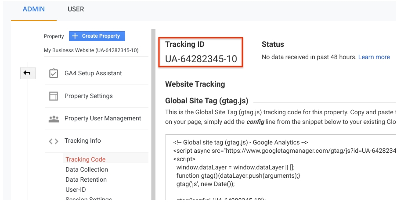Open Property Settings
This screenshot has height=204, width=404.
tap(88, 96)
